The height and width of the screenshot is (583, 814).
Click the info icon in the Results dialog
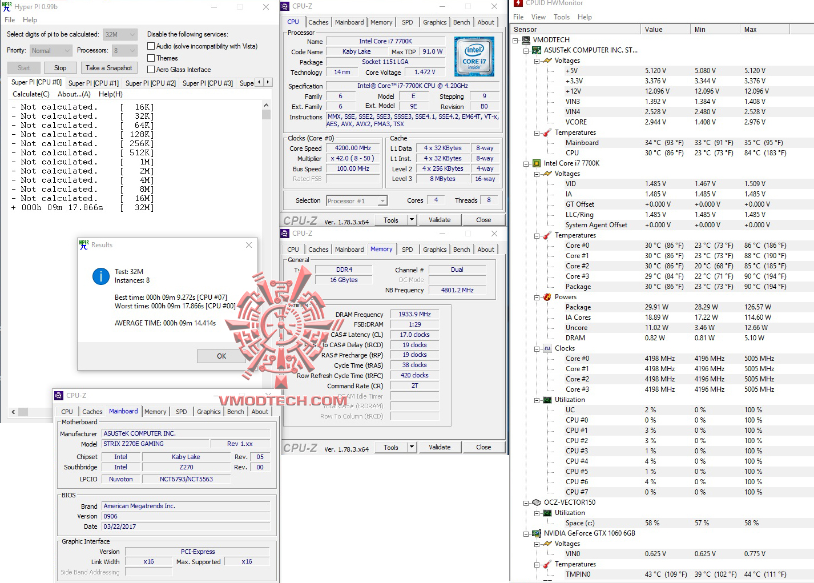[101, 276]
